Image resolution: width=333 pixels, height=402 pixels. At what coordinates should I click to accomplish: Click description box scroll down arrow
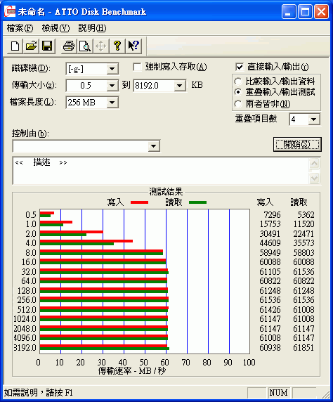coord(314,178)
